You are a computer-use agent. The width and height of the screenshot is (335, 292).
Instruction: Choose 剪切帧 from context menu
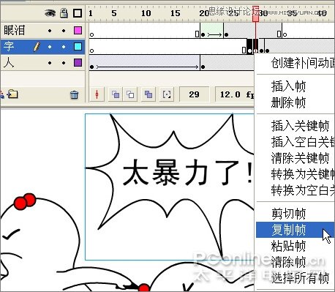point(295,214)
